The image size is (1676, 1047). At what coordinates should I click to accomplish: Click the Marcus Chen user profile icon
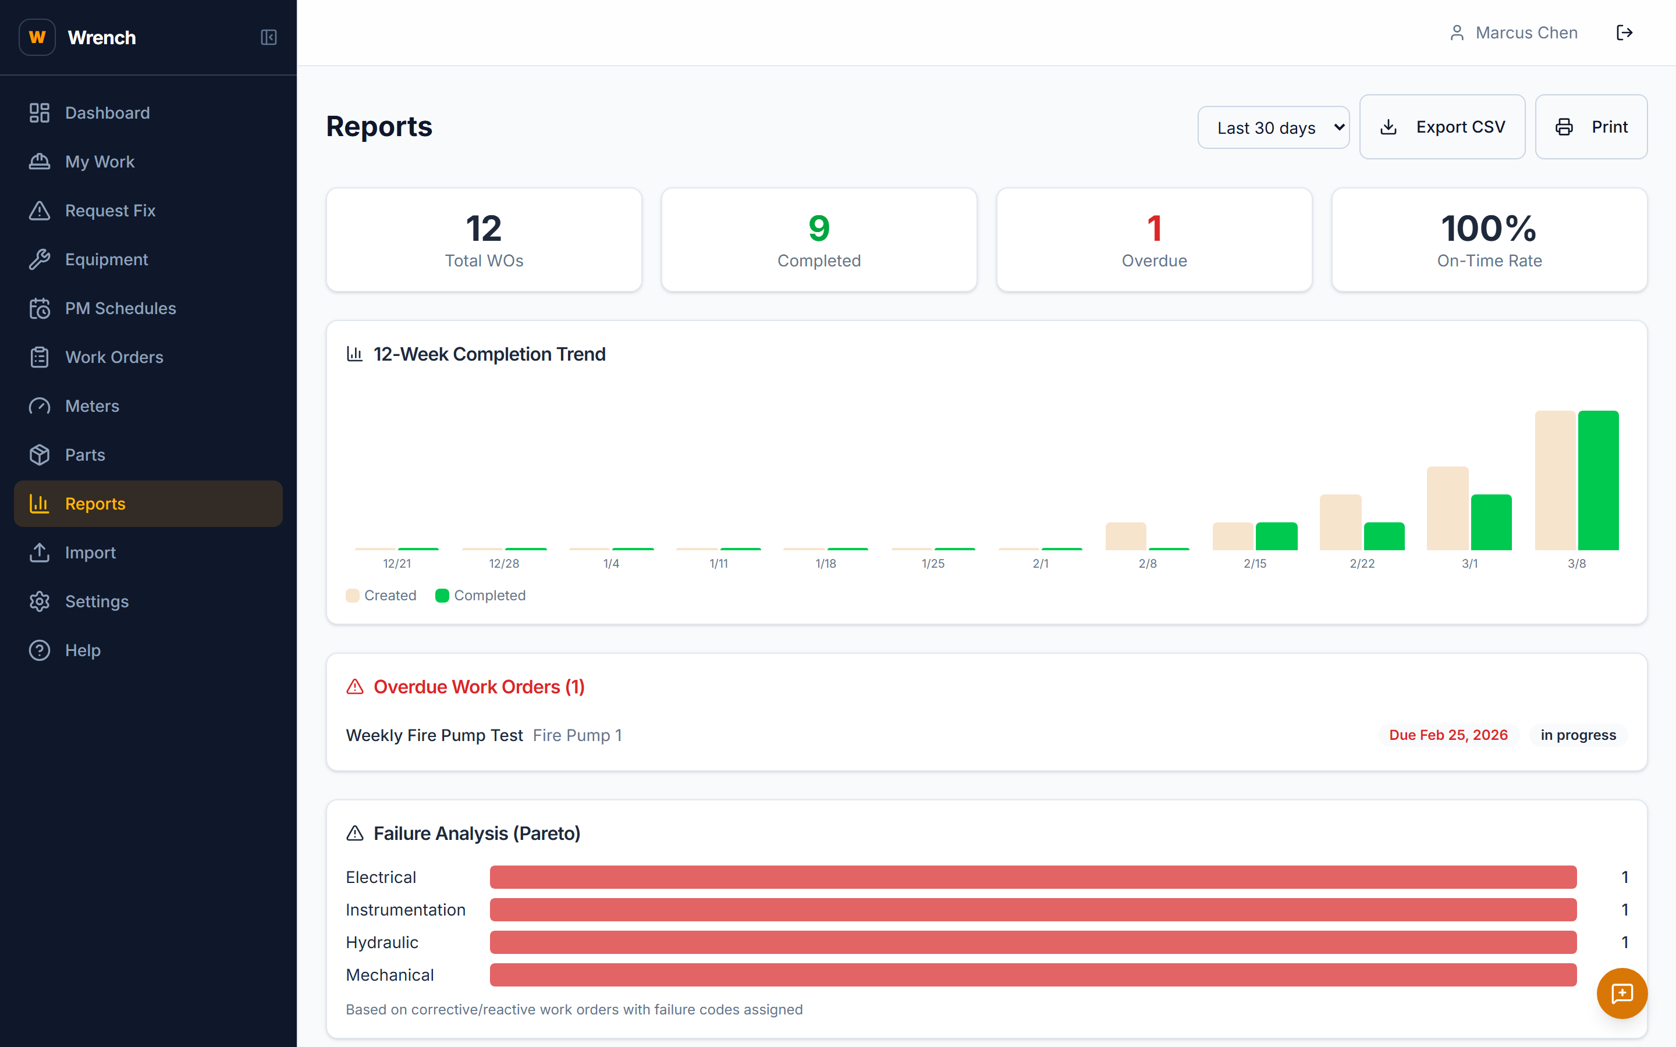click(1457, 32)
